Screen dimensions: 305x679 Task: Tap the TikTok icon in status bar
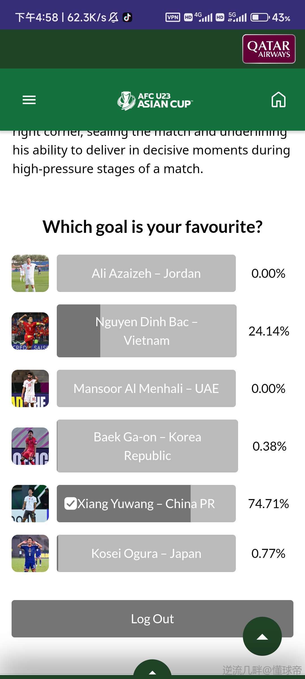tap(127, 18)
